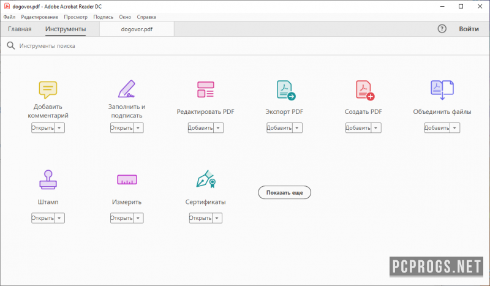Open the Справка menu
The image size is (490, 286).
146,17
